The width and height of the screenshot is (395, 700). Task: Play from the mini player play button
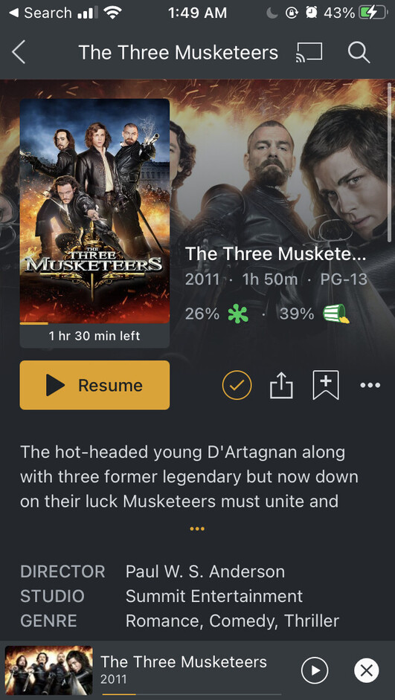click(315, 670)
